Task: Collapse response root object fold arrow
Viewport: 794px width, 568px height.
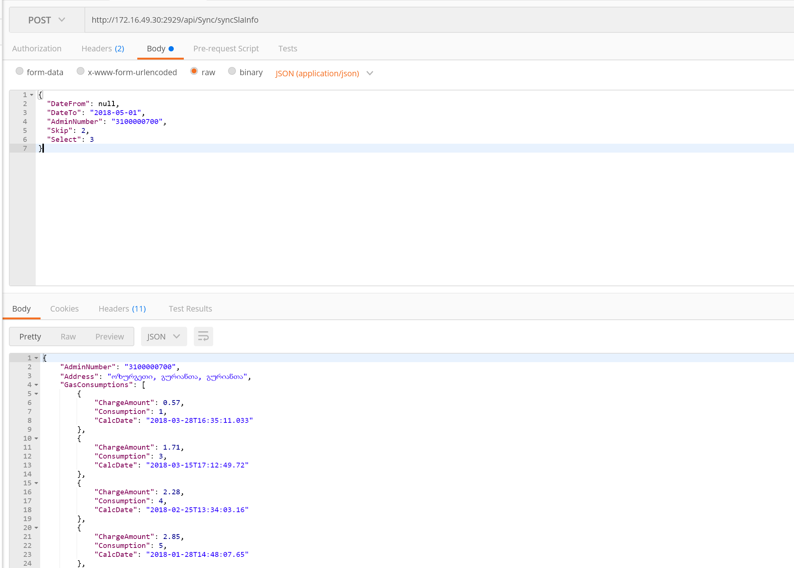Action: (x=36, y=358)
